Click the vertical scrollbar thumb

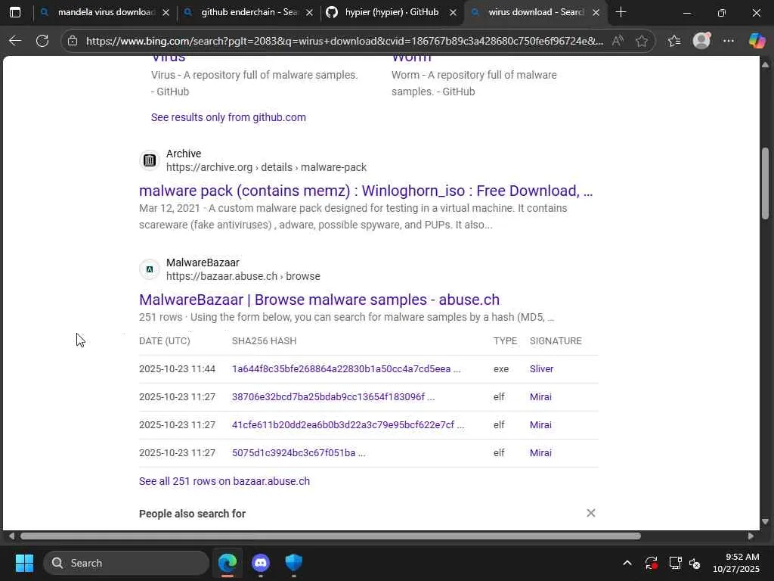765,183
